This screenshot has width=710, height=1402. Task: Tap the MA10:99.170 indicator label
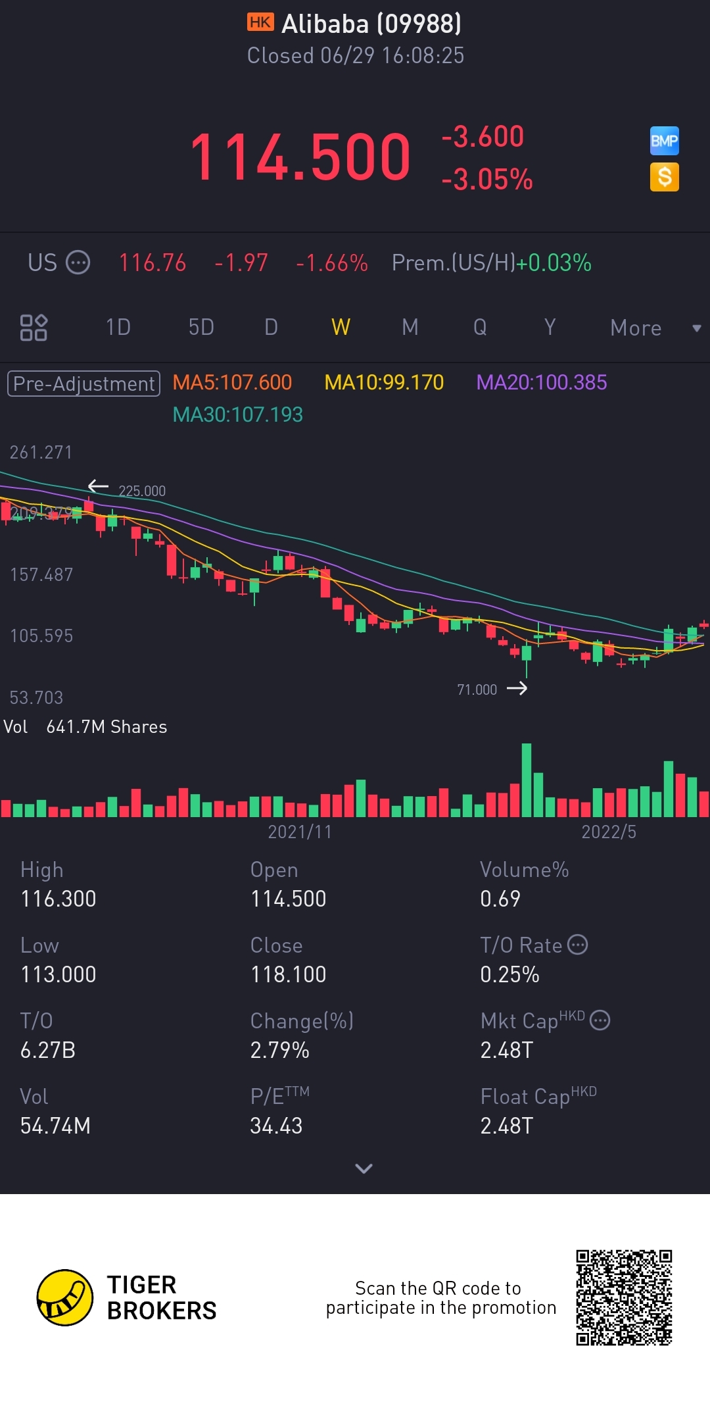pos(384,382)
